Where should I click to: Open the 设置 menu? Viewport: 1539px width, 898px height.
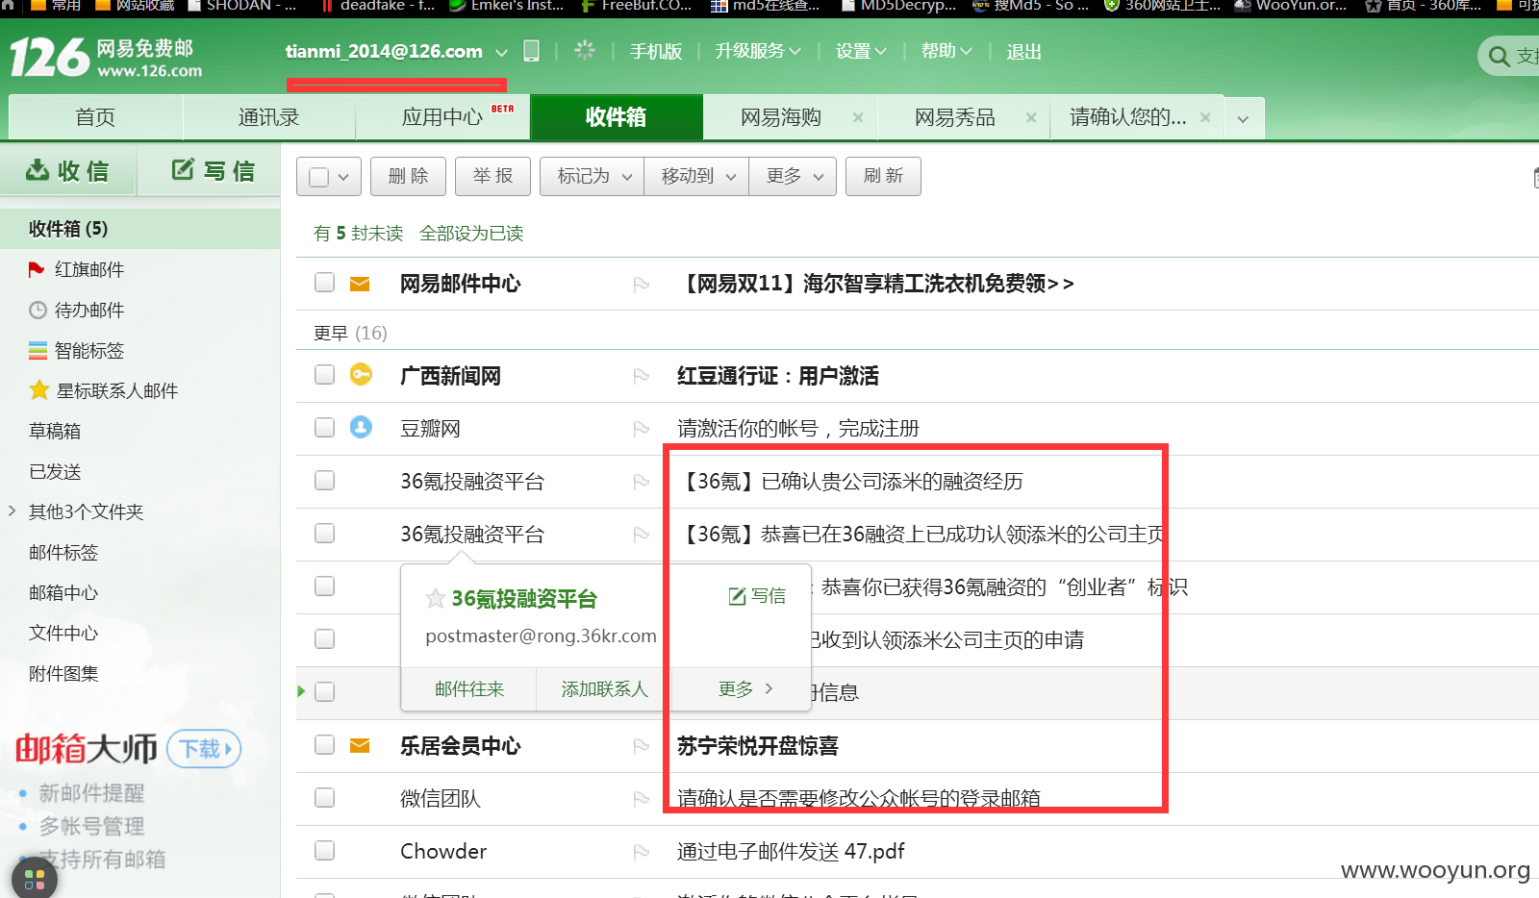tap(861, 51)
